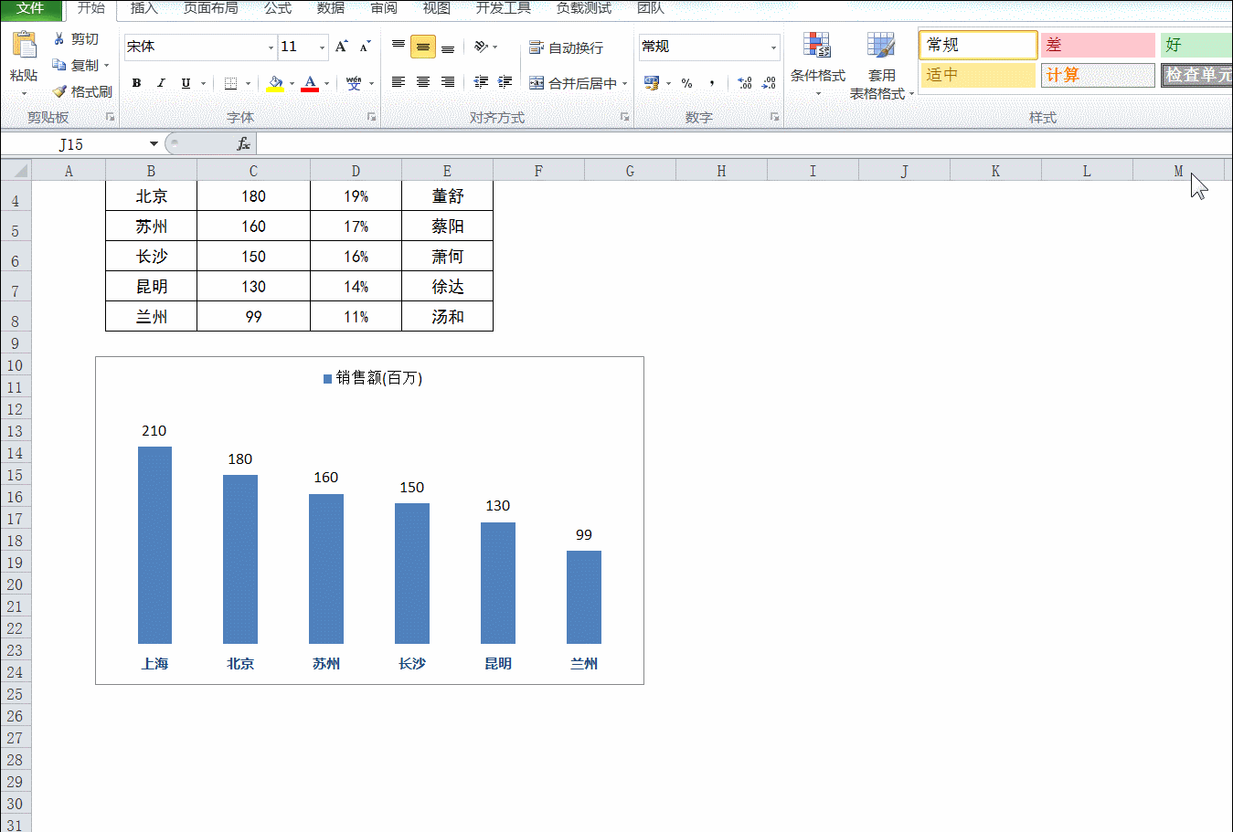Click the 合并后居中 button
1233x832 pixels.
coord(579,83)
